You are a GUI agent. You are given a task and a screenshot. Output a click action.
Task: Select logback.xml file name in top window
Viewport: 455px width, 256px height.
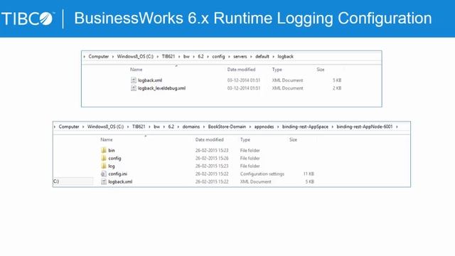150,80
